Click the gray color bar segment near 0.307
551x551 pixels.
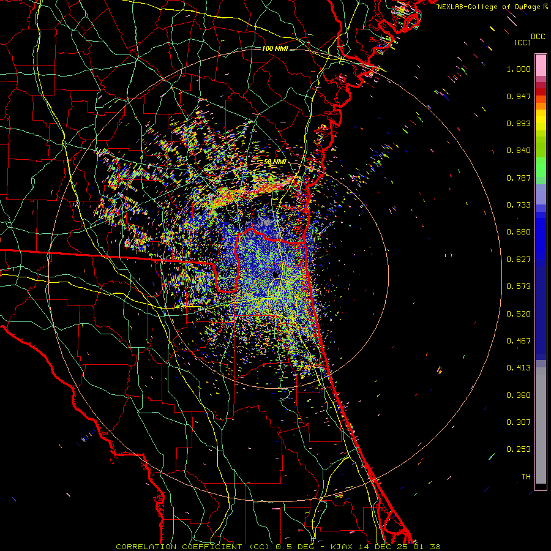[541, 425]
